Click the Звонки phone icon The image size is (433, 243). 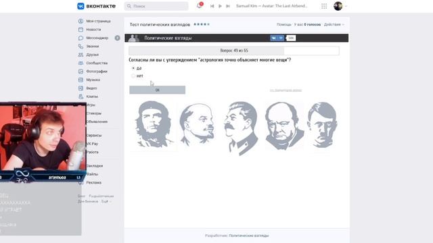click(x=81, y=47)
